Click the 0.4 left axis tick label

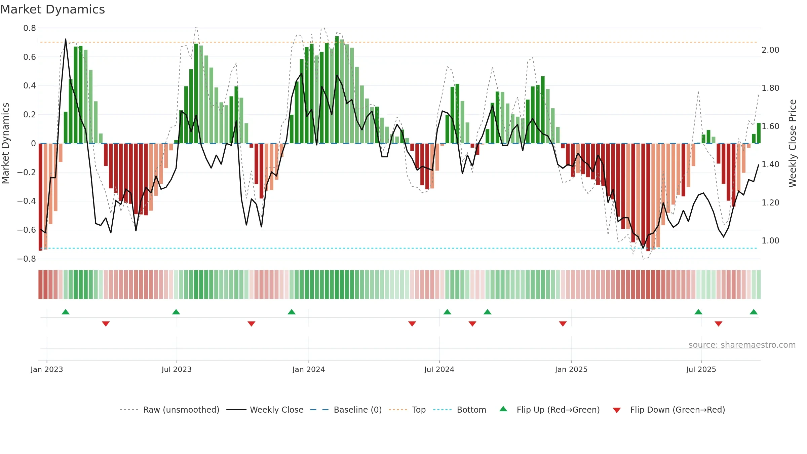(30, 86)
